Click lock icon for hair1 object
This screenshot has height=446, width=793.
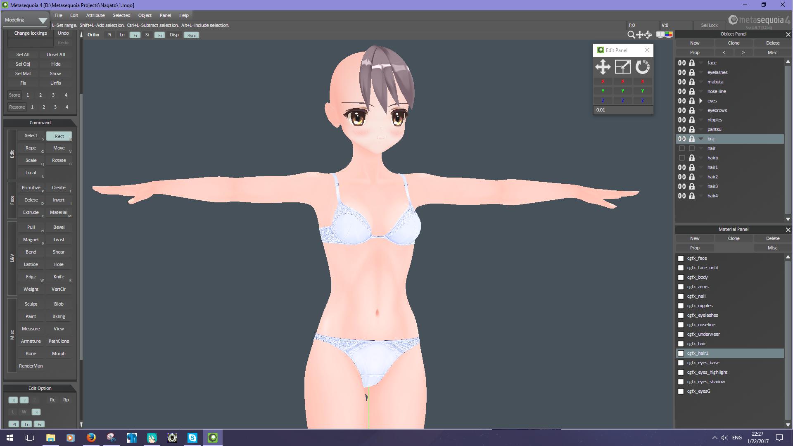tap(692, 167)
